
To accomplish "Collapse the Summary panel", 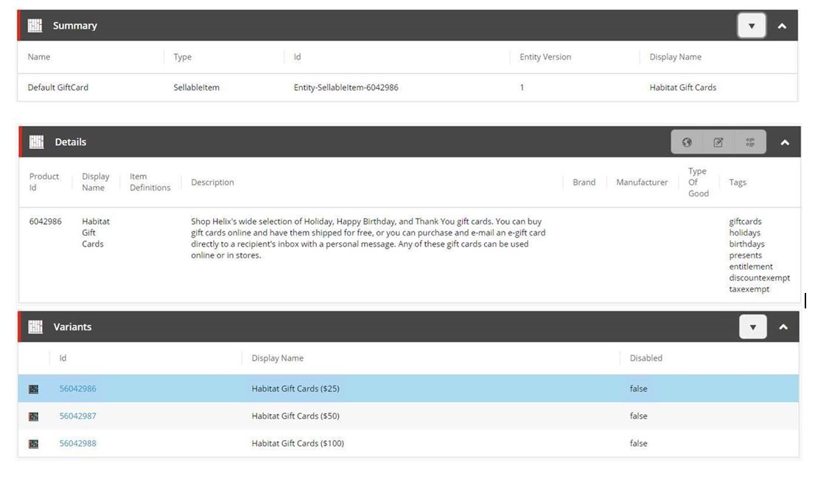I will (782, 26).
